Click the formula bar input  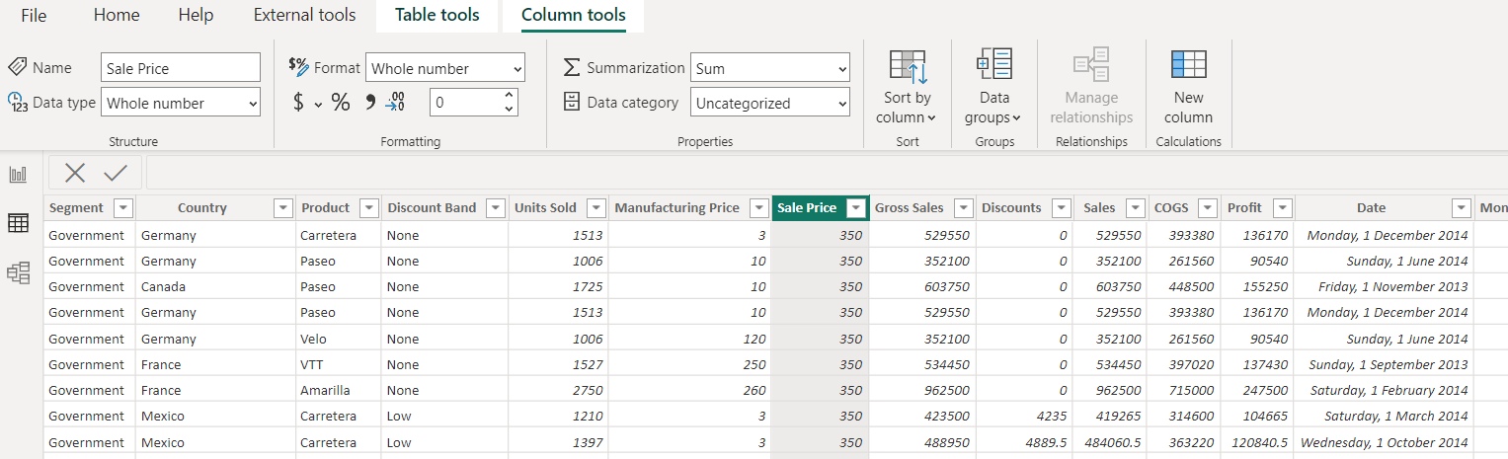point(827,173)
